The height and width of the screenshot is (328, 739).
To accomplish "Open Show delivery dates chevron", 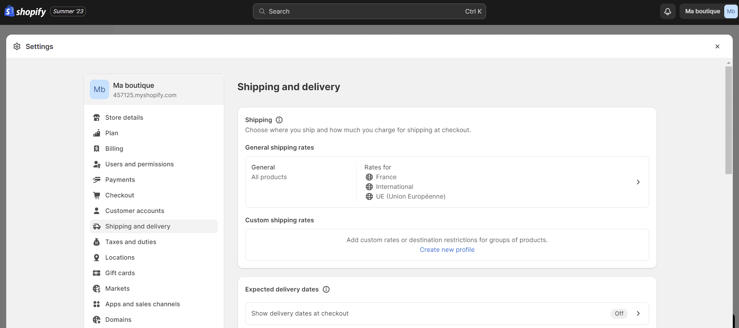I will point(638,313).
